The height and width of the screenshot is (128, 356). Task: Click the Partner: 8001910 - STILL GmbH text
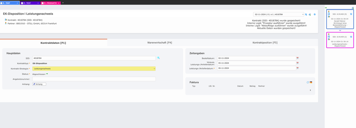(x=32, y=24)
